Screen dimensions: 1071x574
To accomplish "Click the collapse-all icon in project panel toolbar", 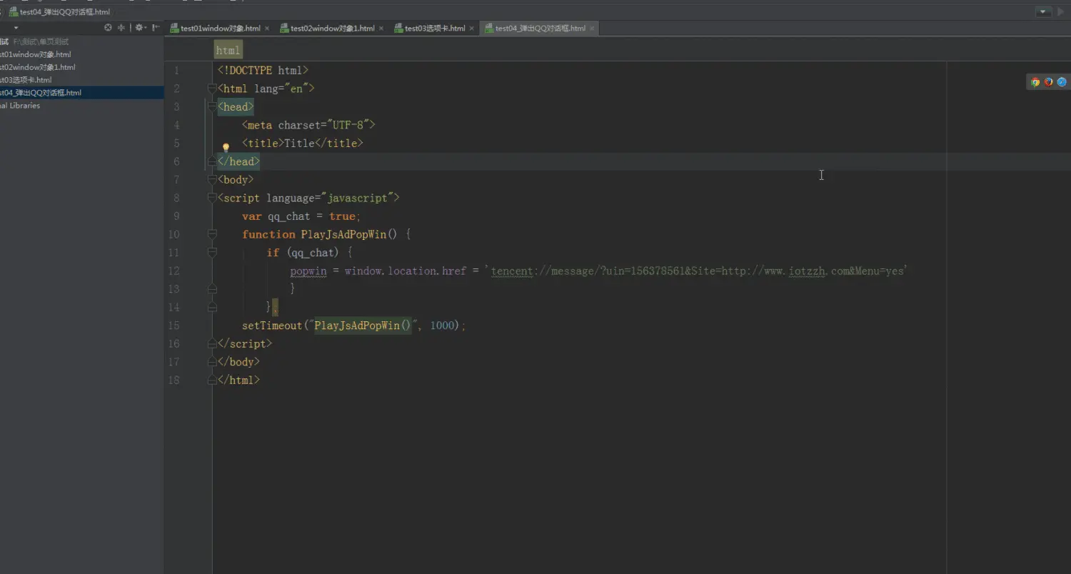I will [121, 28].
